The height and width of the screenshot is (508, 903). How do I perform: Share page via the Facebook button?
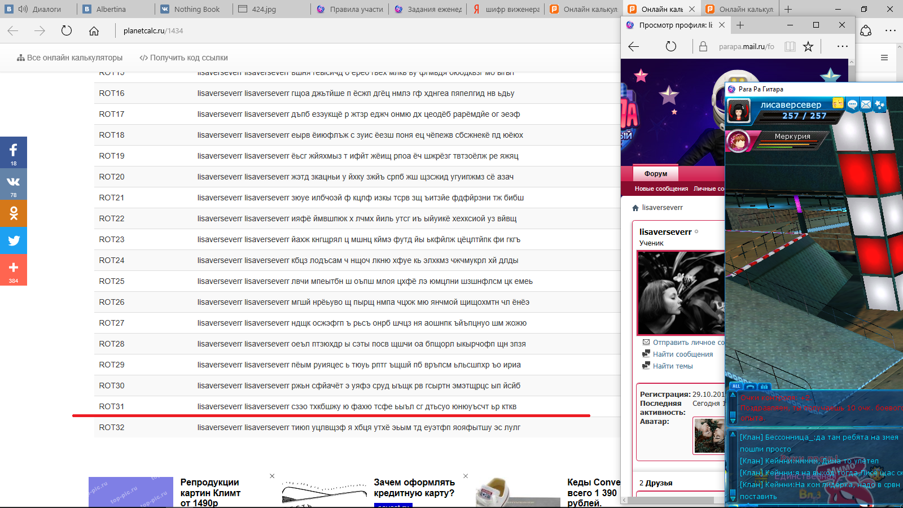point(14,152)
